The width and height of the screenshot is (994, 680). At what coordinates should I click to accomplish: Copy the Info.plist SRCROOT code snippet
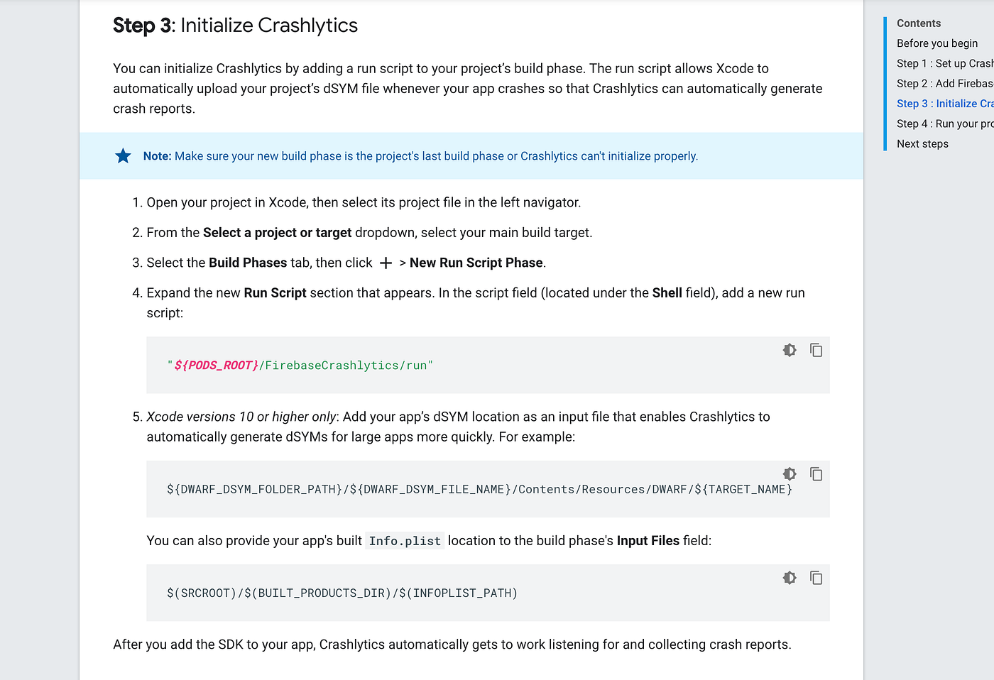tap(816, 578)
